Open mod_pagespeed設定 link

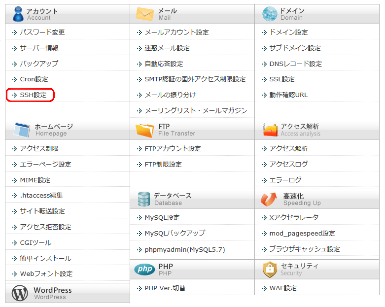[x=302, y=234]
